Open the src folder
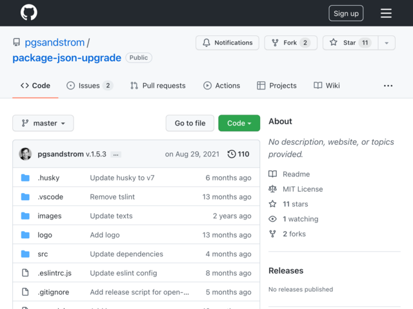The width and height of the screenshot is (413, 309). click(x=43, y=254)
